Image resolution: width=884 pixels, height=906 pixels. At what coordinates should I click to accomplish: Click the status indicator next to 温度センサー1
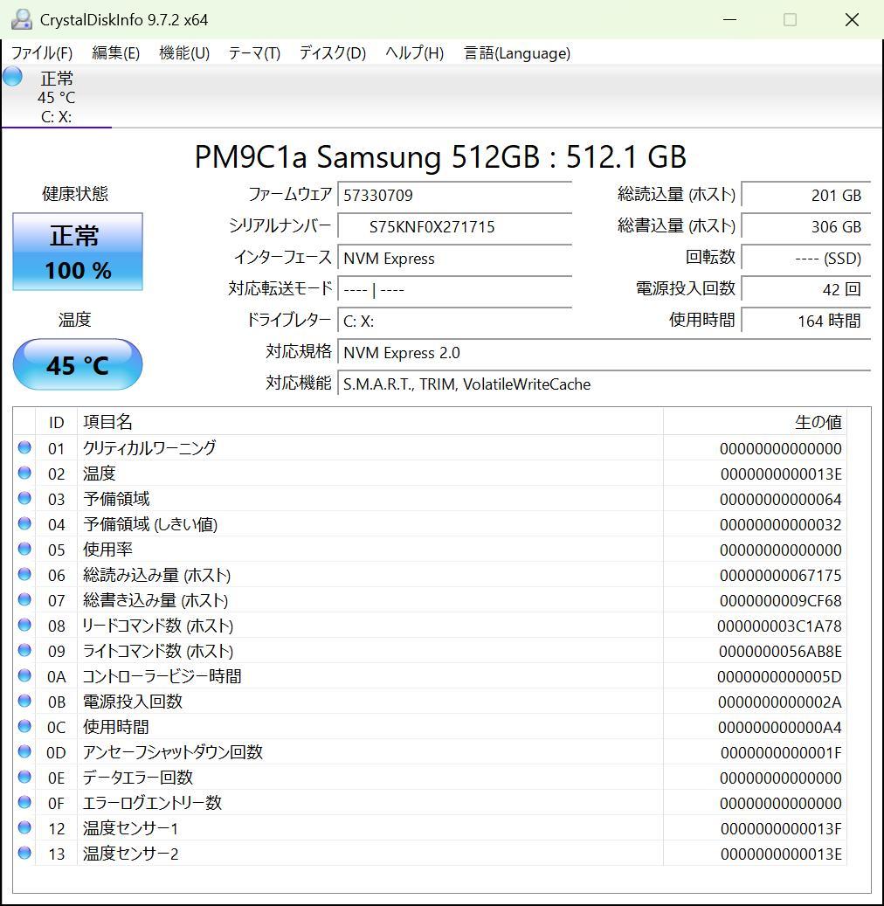[x=24, y=828]
